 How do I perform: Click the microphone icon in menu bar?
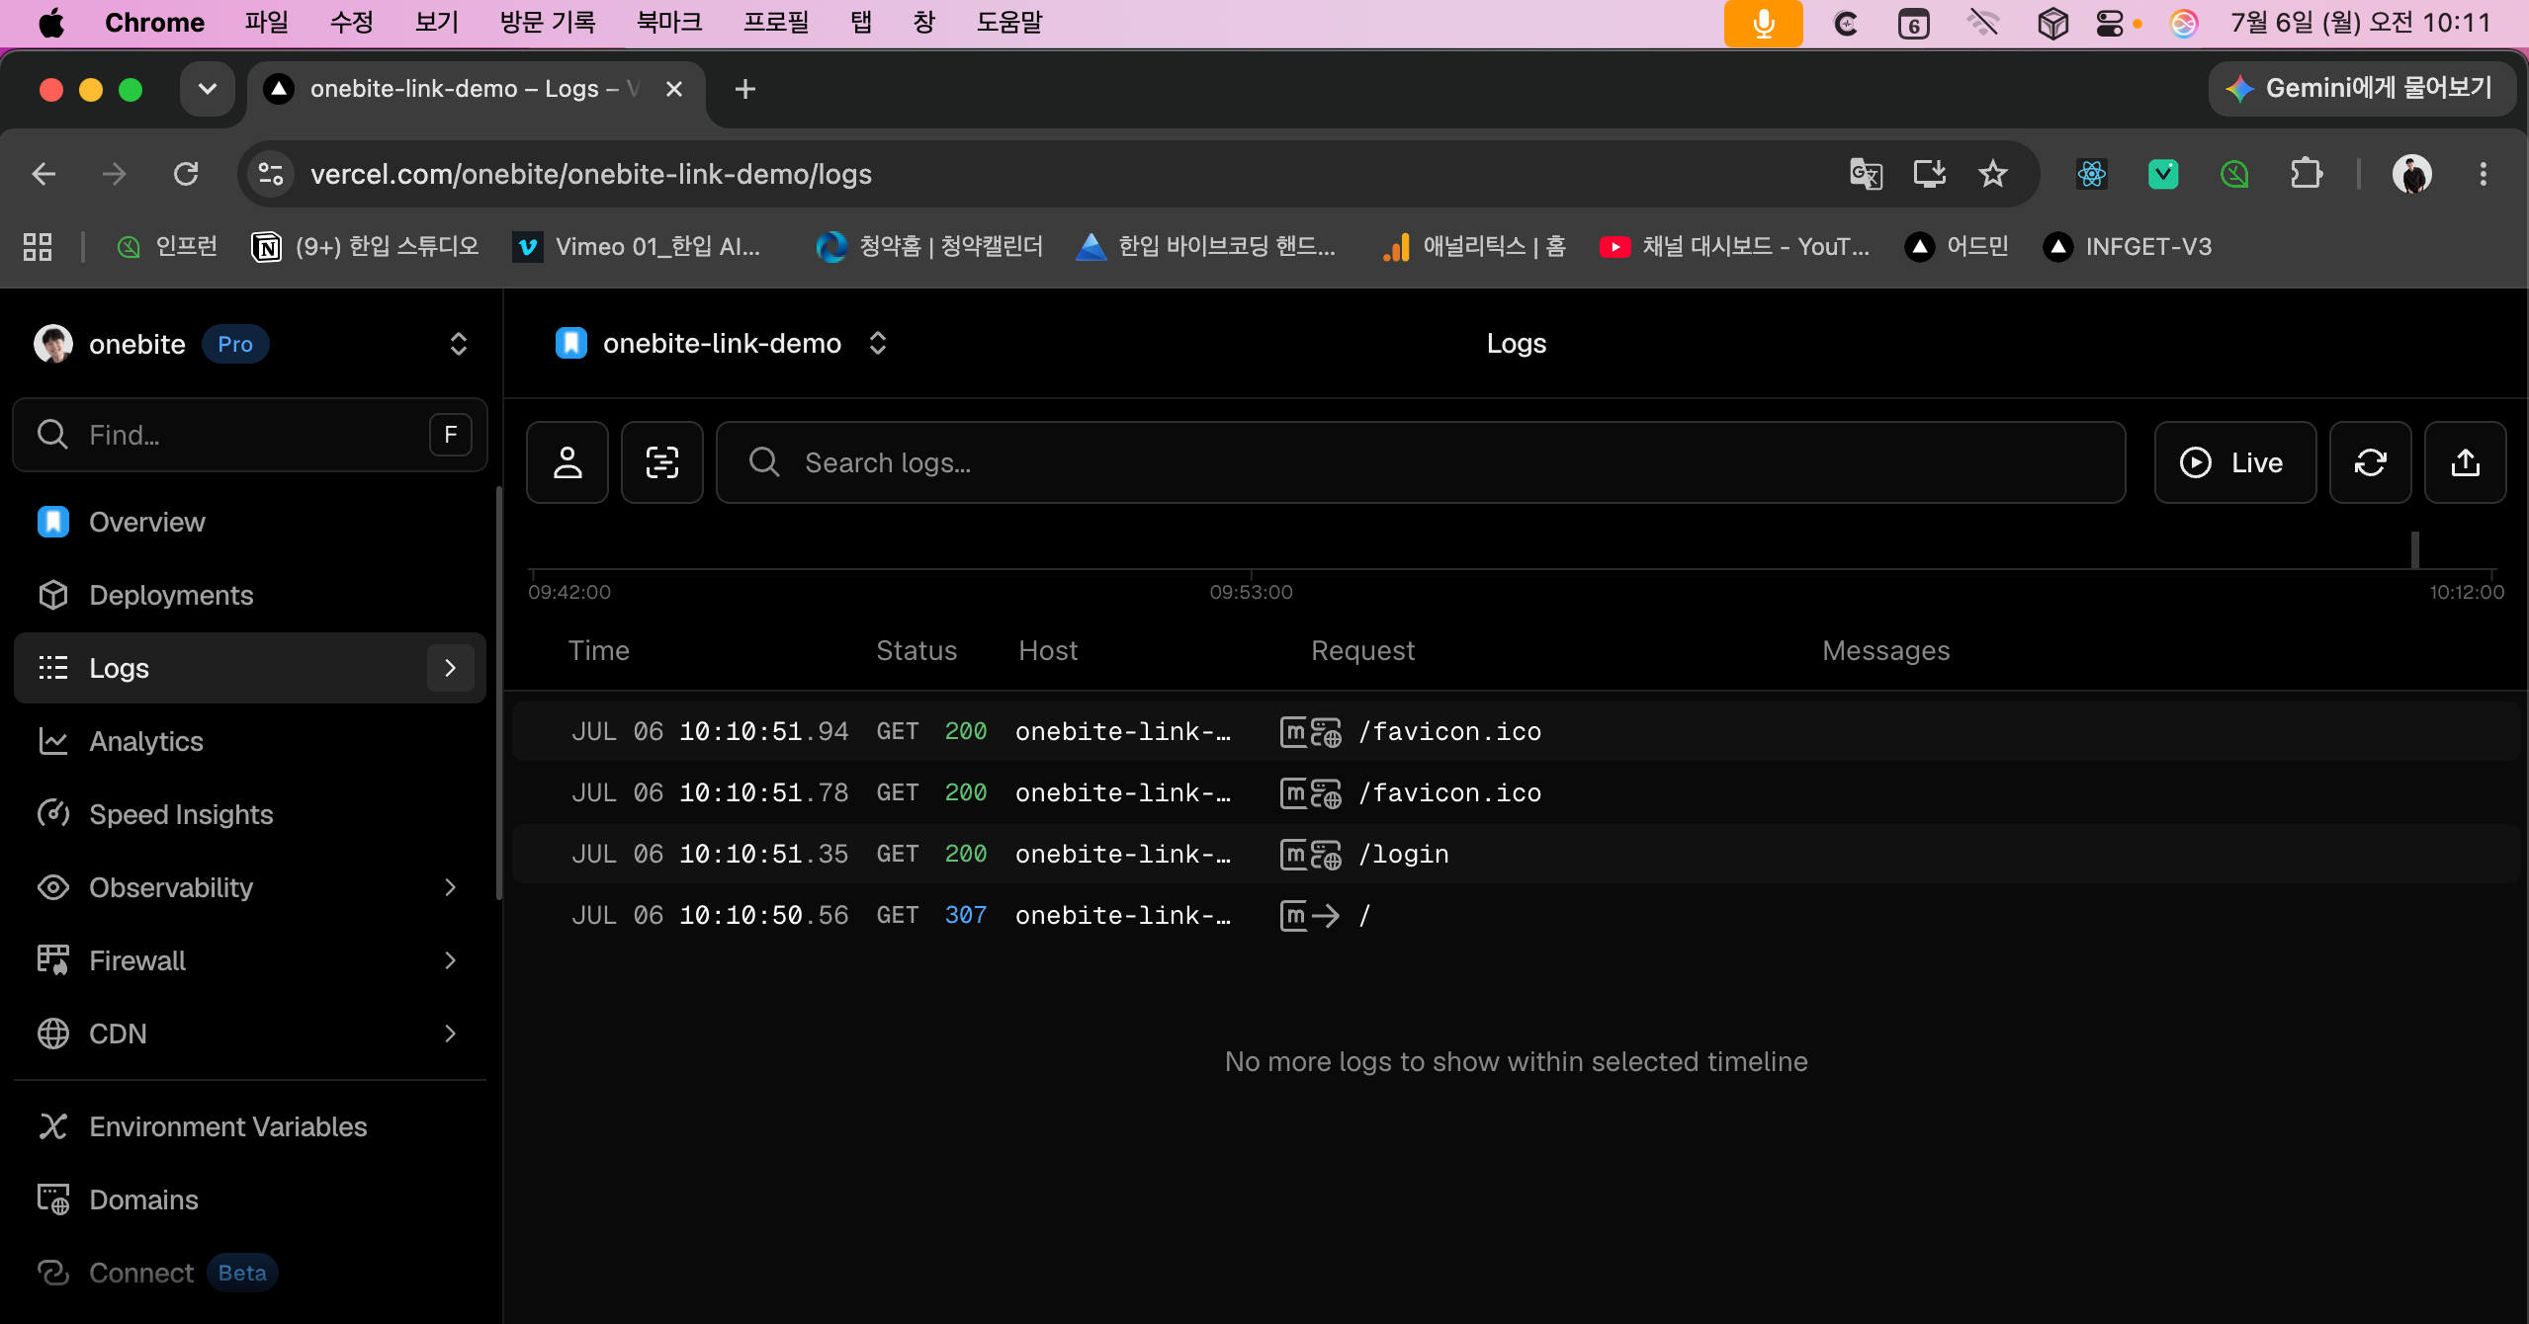pyautogui.click(x=1763, y=23)
